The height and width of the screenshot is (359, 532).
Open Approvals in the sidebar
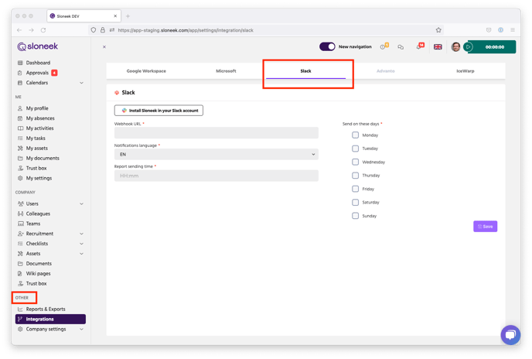point(37,73)
